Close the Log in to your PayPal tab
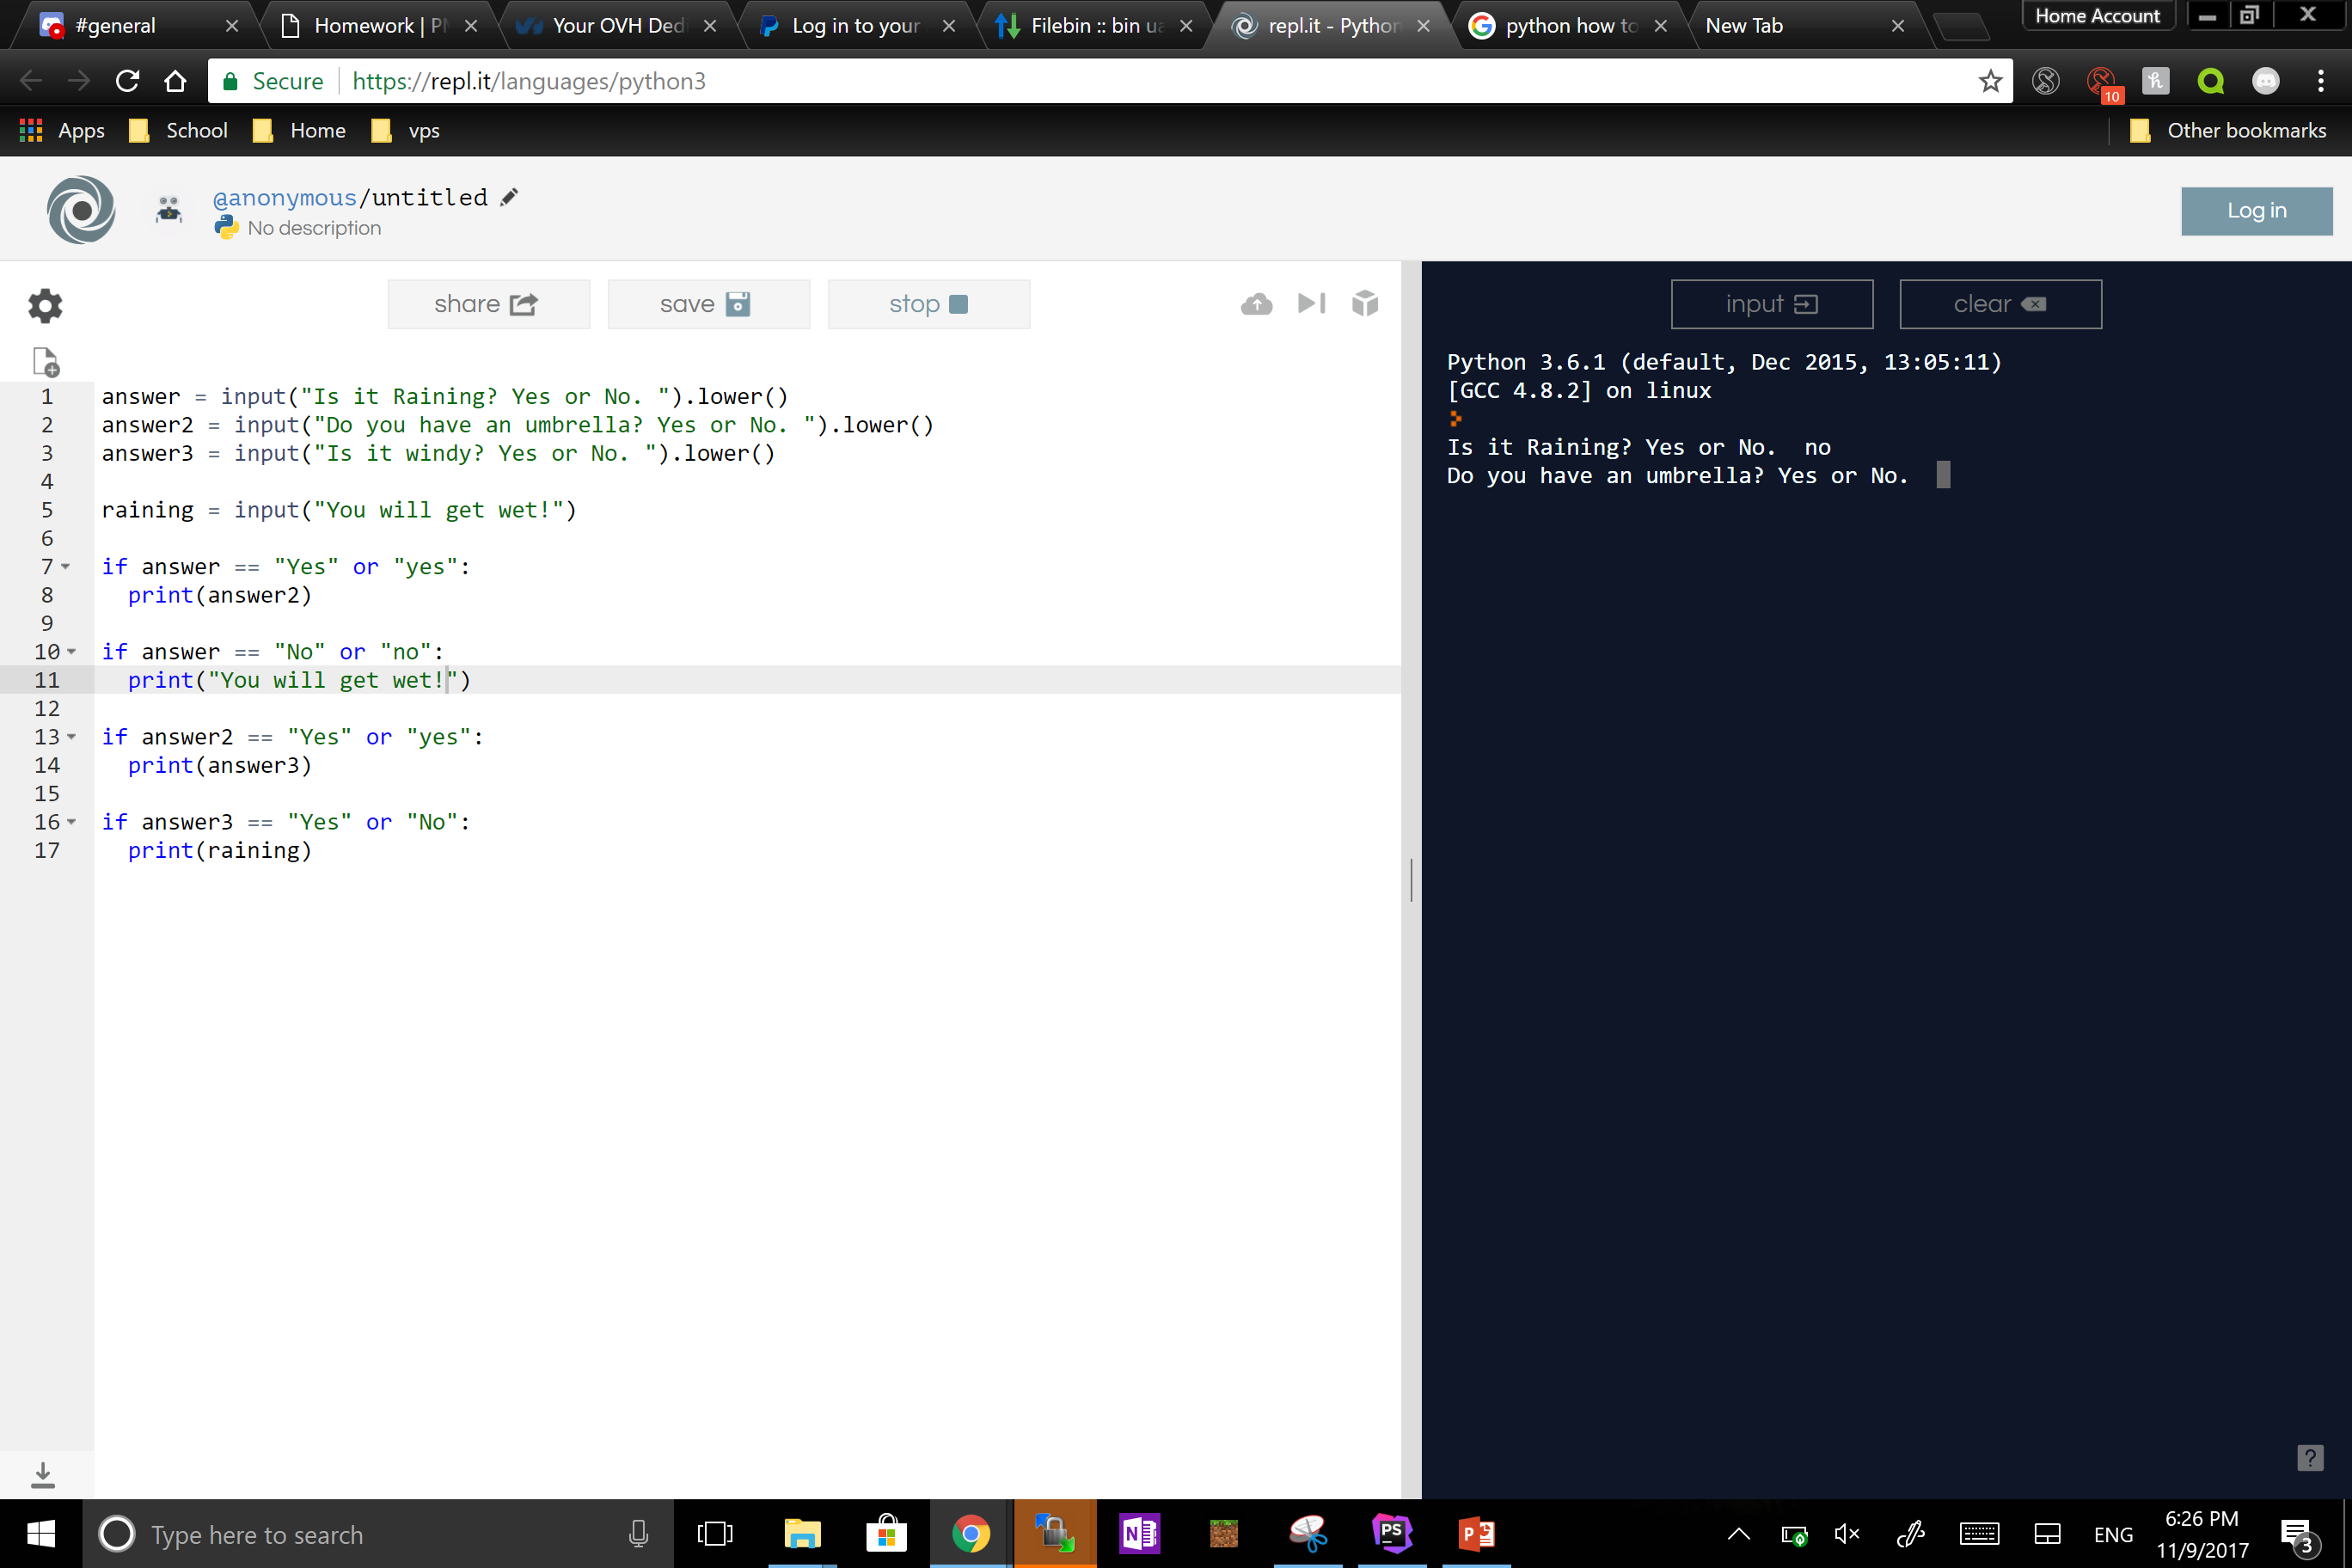Viewport: 2352px width, 1568px height. (x=948, y=26)
